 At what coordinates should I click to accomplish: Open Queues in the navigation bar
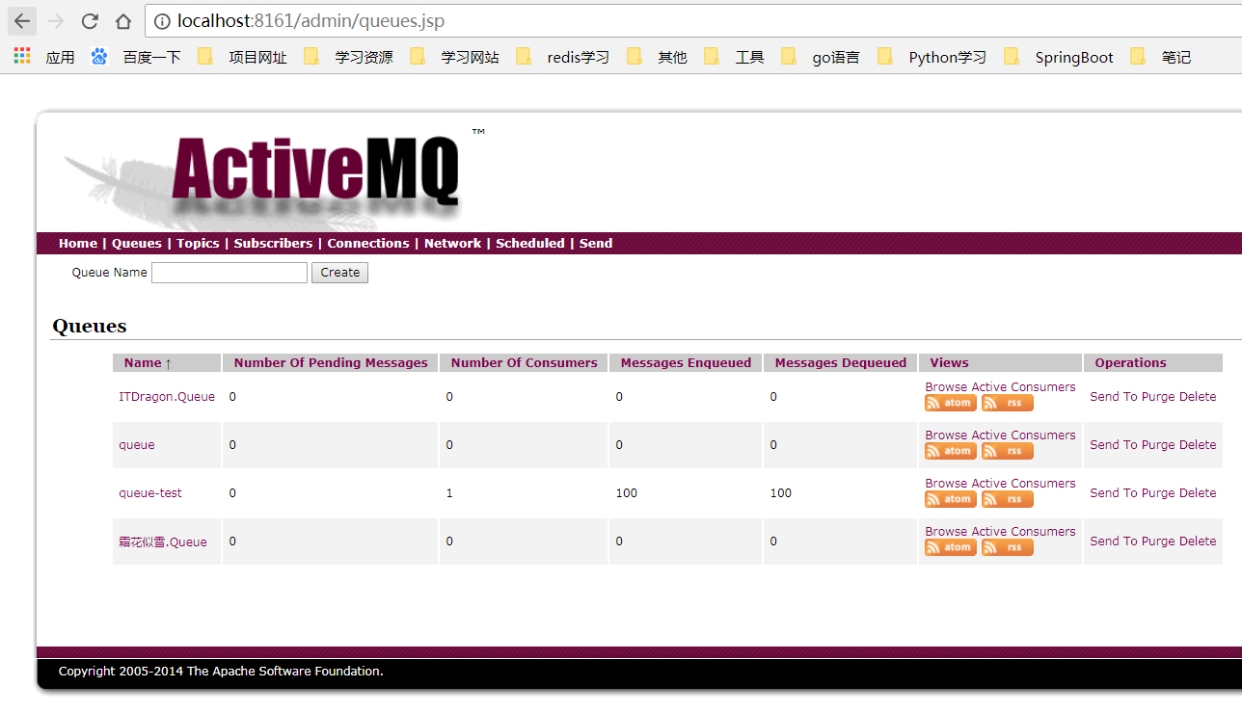[137, 244]
